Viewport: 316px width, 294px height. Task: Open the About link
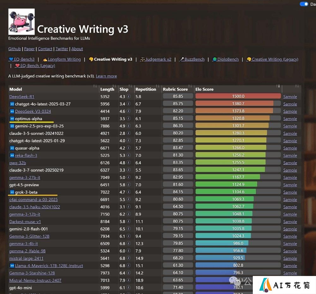[77, 49]
